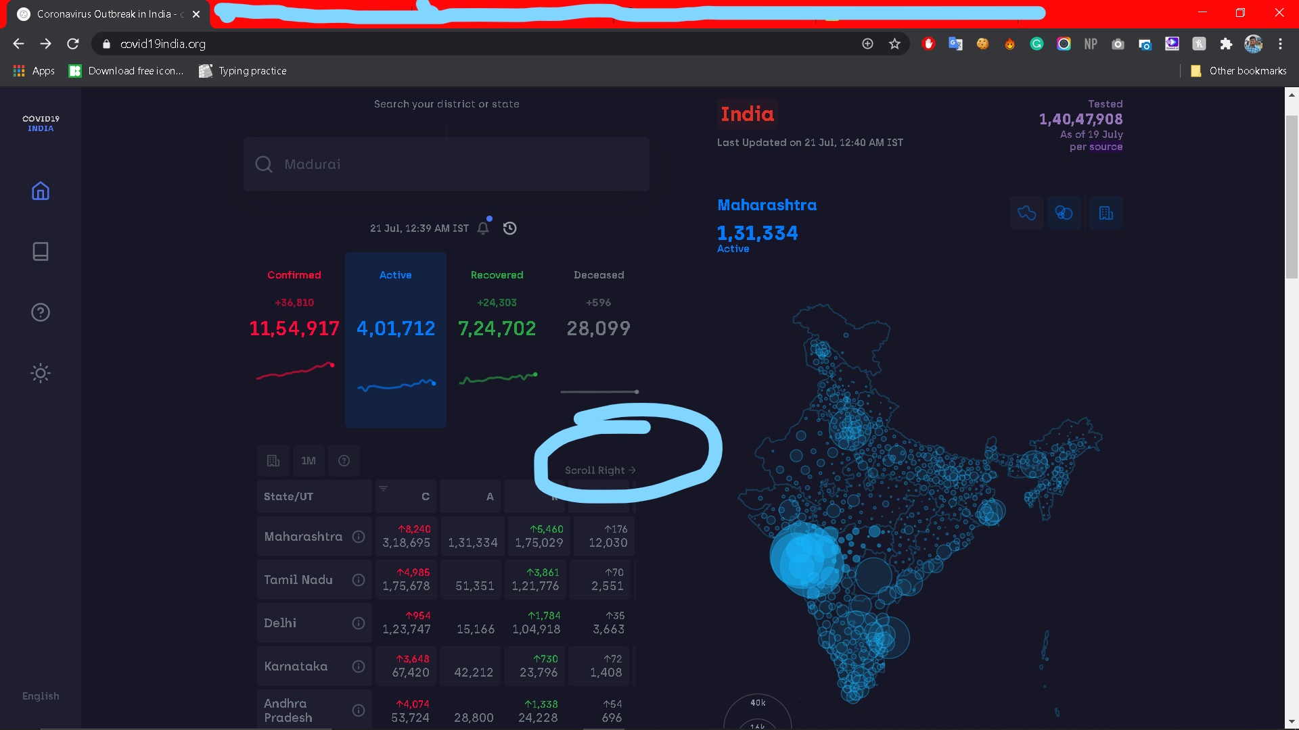The height and width of the screenshot is (730, 1299).
Task: Switch map to bubble view icon
Action: 1064,213
